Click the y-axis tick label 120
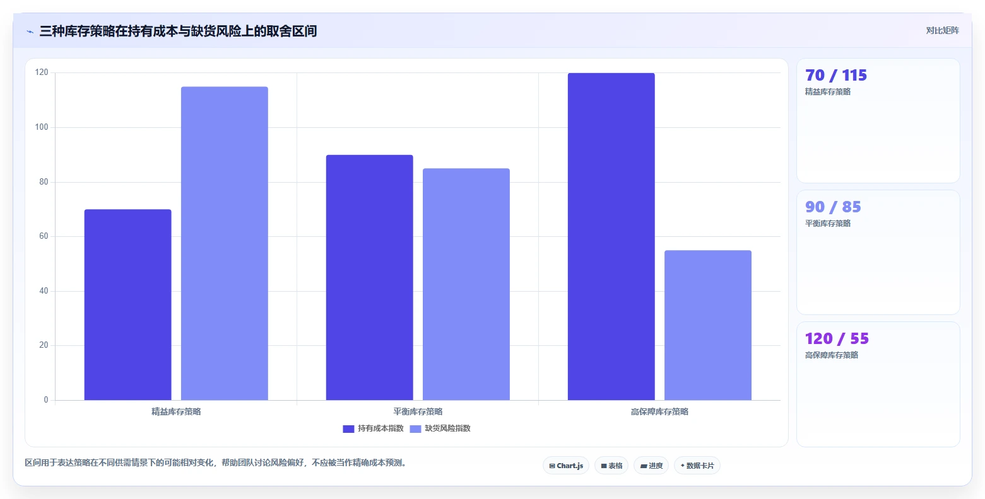The width and height of the screenshot is (985, 499). click(42, 72)
